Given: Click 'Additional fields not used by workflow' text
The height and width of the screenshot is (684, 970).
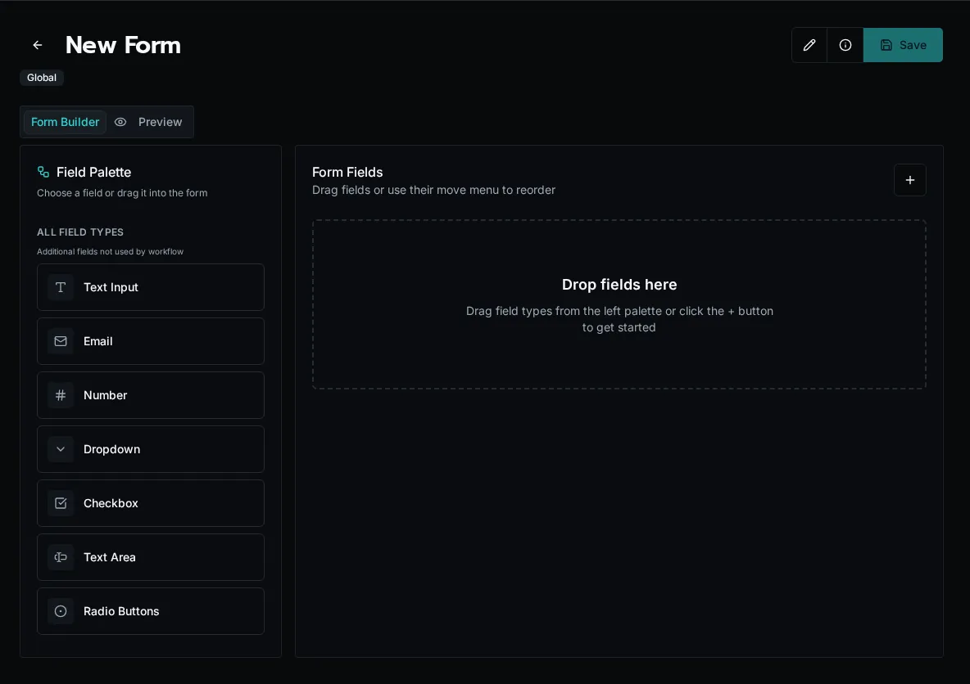Looking at the screenshot, I should click(x=110, y=251).
